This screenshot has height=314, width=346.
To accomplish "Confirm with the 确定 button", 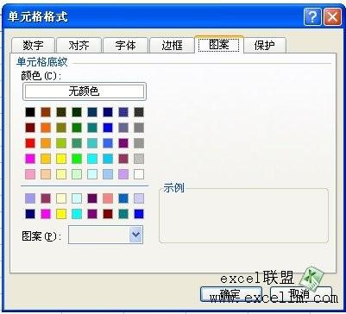I will tap(231, 294).
